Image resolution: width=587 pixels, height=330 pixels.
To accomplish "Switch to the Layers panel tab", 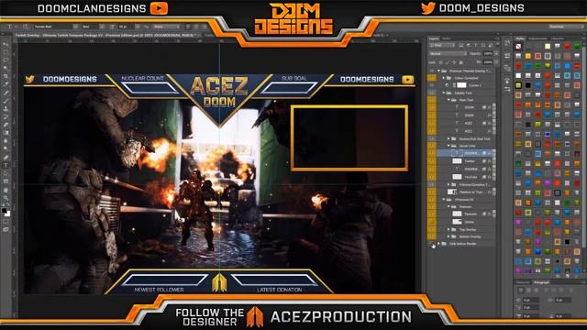I will [434, 38].
